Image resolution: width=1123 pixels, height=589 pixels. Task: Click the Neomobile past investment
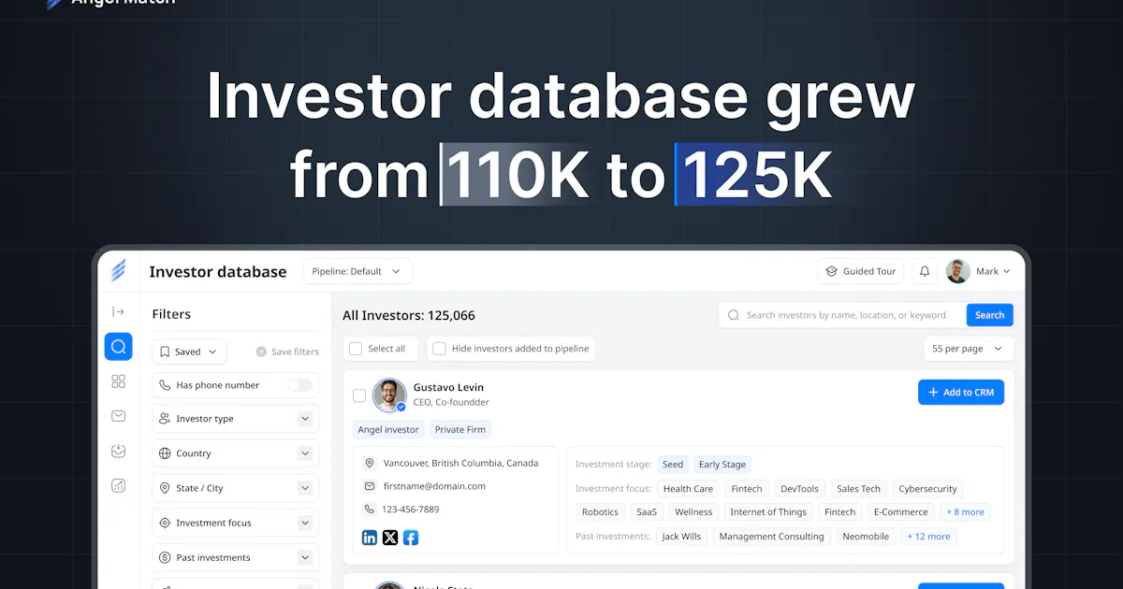tap(866, 537)
